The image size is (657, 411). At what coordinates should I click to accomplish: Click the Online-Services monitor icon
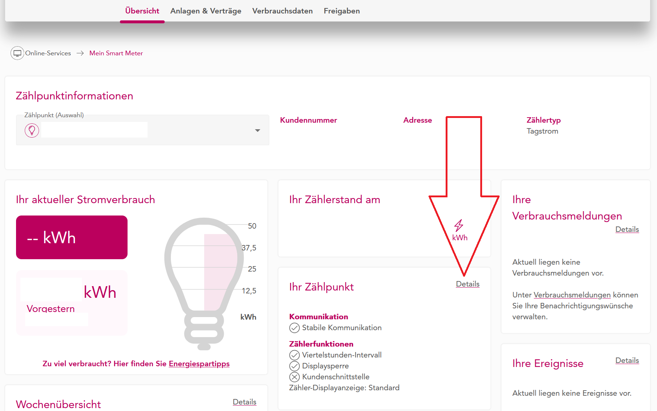point(17,53)
